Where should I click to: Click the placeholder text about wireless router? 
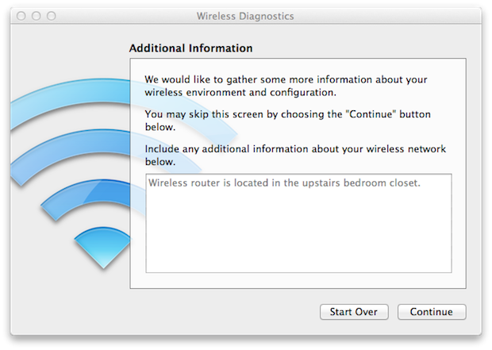(x=284, y=183)
